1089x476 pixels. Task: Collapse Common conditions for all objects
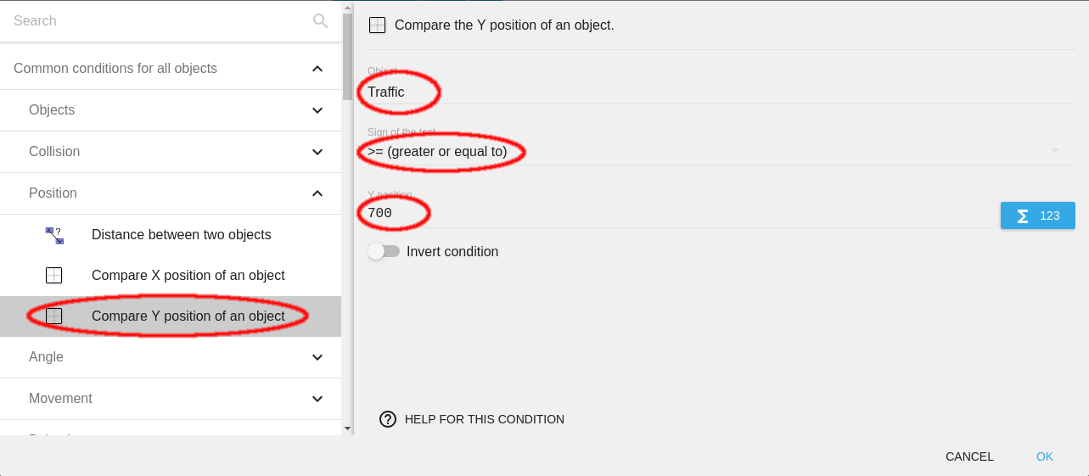(x=317, y=69)
